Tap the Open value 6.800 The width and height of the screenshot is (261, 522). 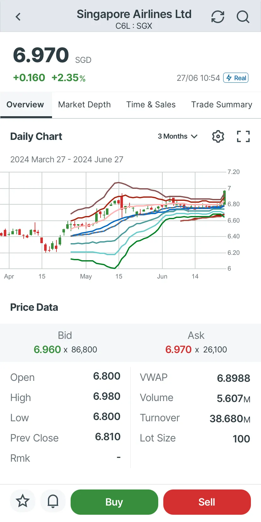pos(107,376)
